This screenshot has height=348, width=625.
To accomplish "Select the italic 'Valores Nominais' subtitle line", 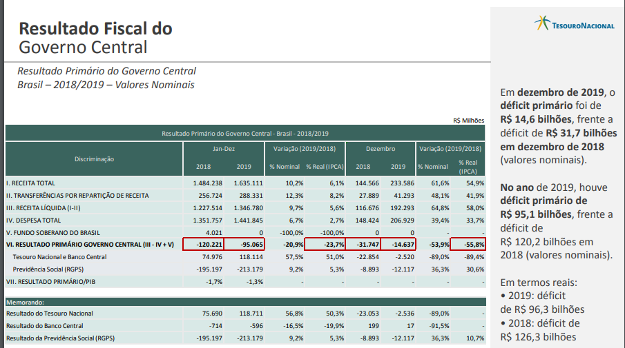I will [x=106, y=85].
